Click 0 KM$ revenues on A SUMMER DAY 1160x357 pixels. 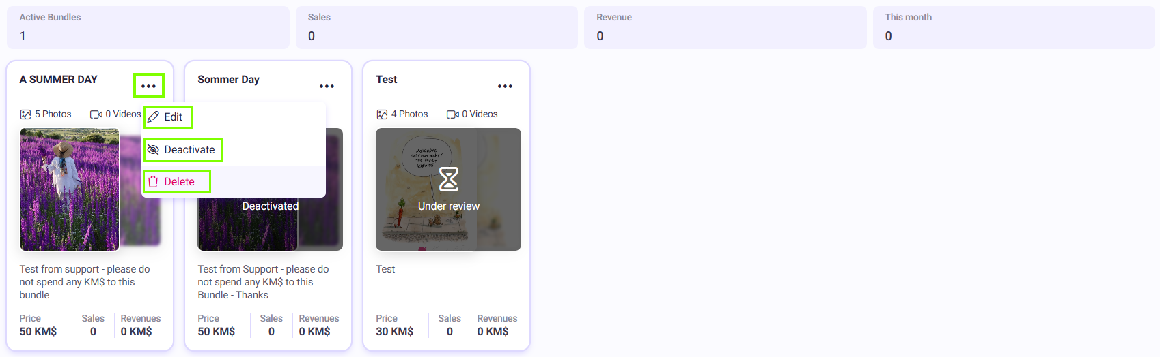(x=137, y=332)
